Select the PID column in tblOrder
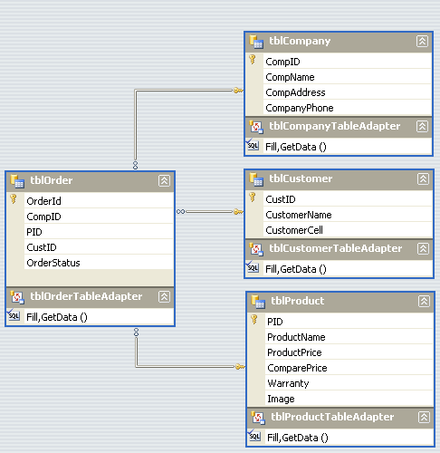Image resolution: width=440 pixels, height=453 pixels. 99,232
